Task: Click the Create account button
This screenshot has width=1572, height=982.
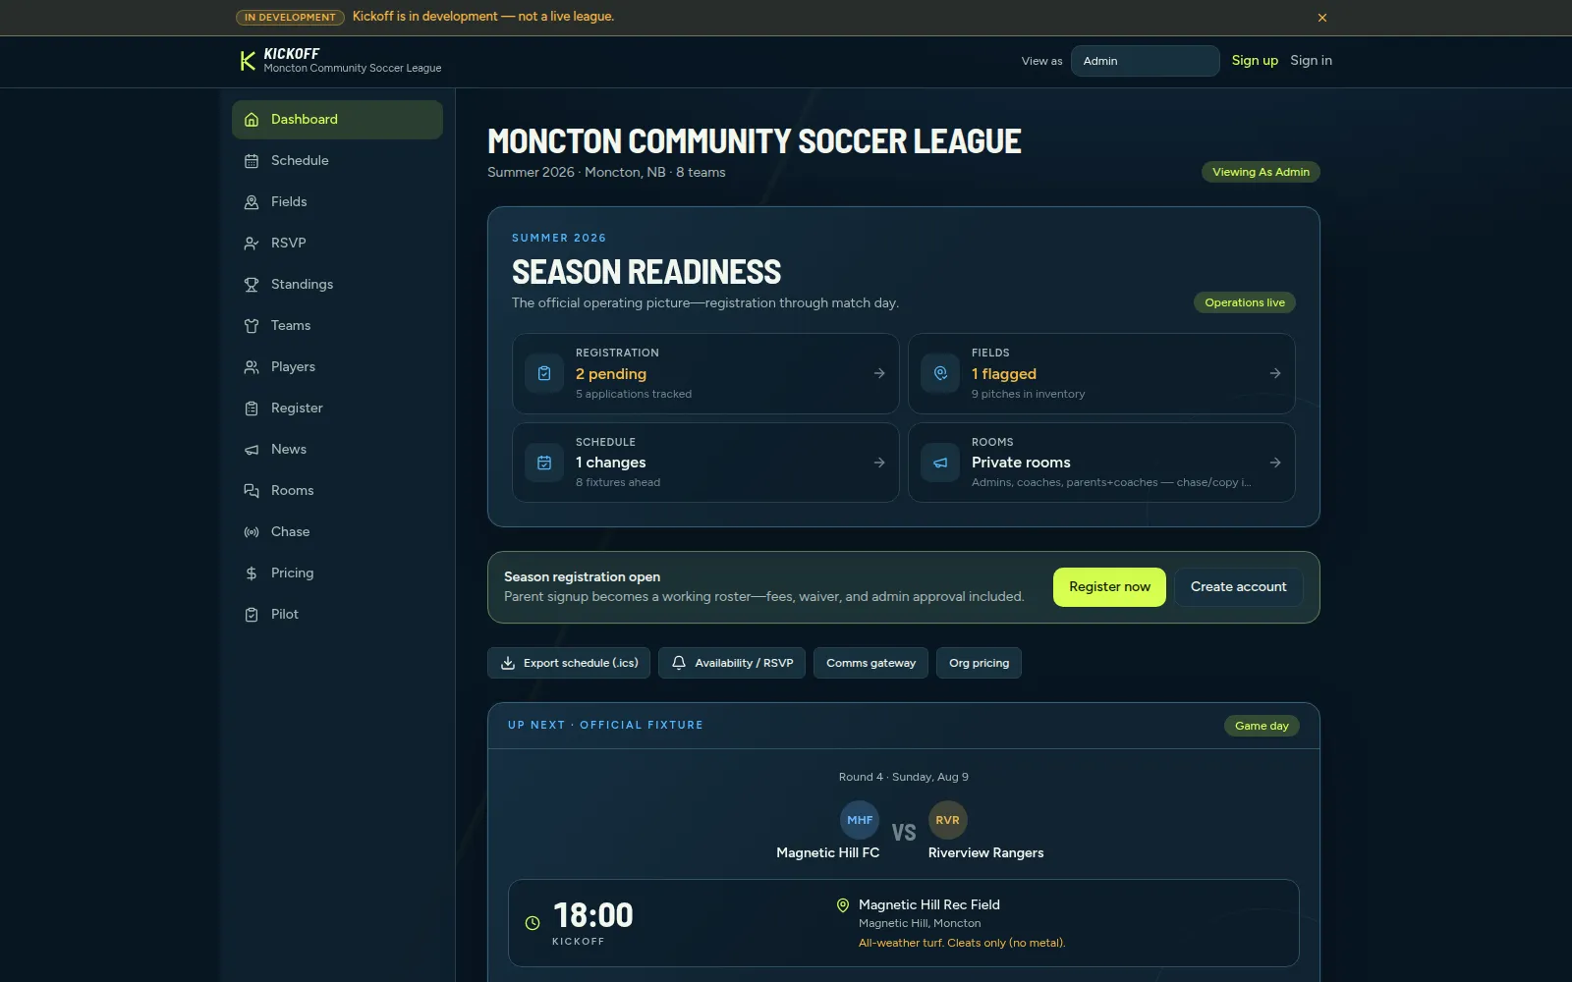Action: coord(1238,587)
